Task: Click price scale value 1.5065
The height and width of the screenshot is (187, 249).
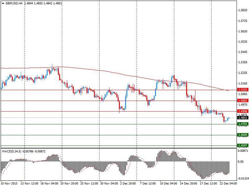Action: point(243,94)
